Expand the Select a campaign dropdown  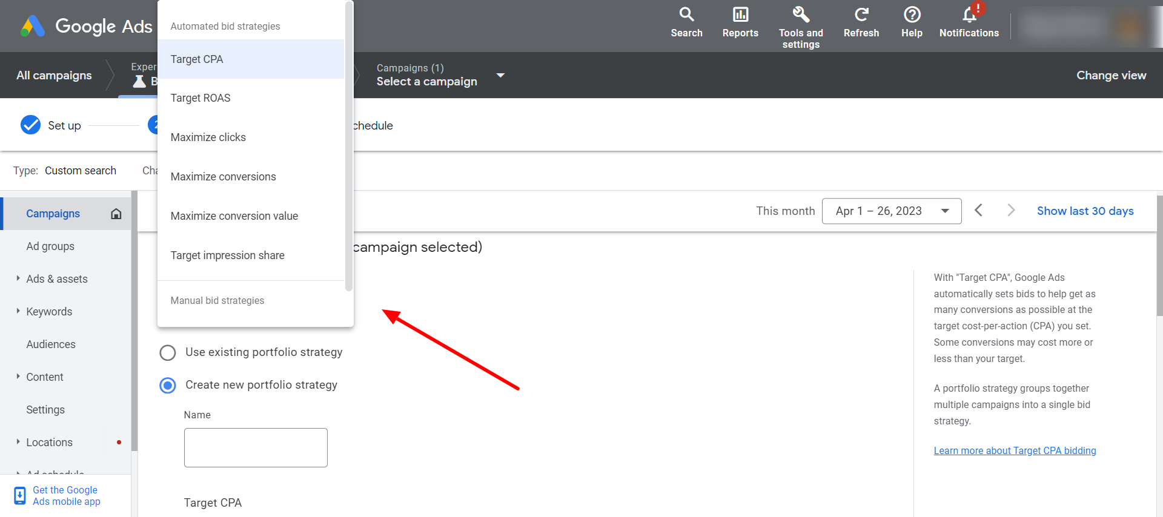[x=500, y=75]
